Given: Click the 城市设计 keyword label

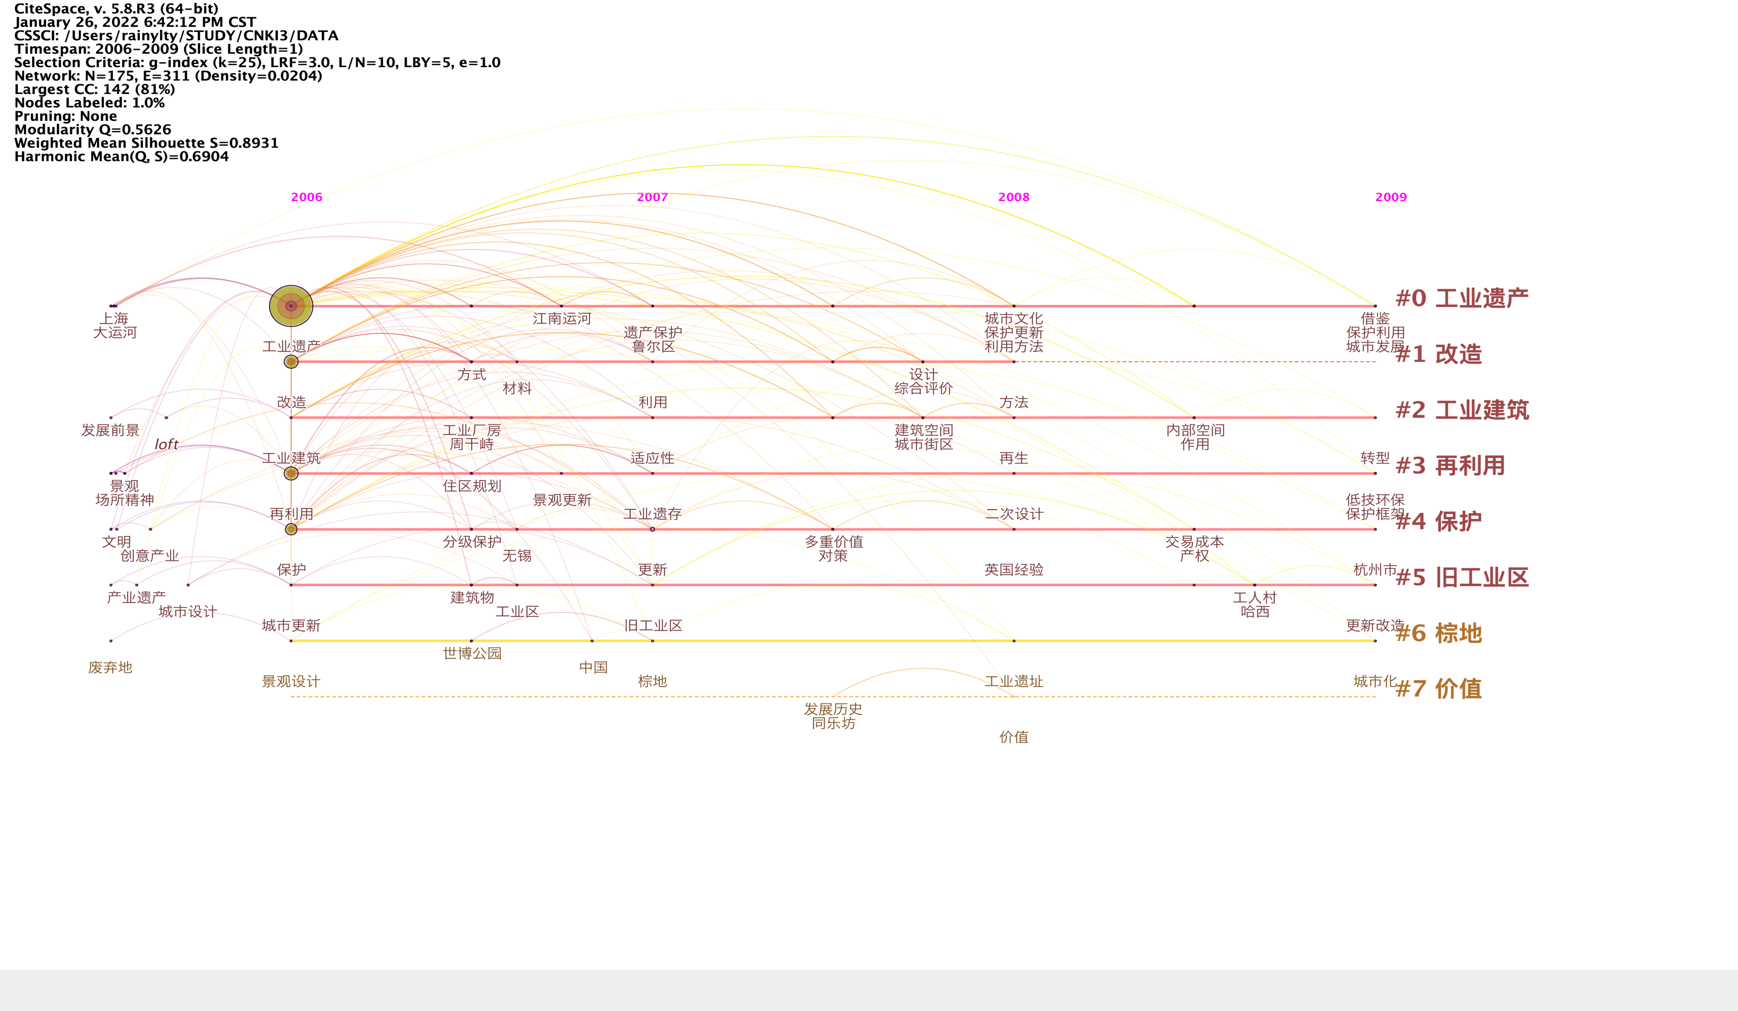Looking at the screenshot, I should click(x=188, y=612).
